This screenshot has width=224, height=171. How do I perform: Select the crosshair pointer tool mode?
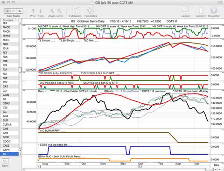pyautogui.click(x=7, y=11)
